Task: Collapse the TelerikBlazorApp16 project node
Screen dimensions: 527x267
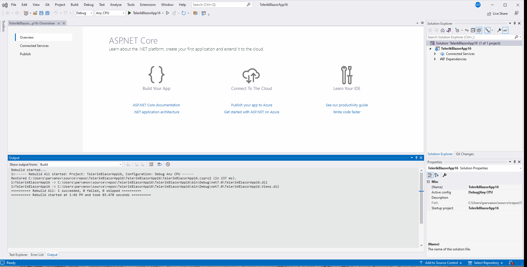Action: [430, 49]
